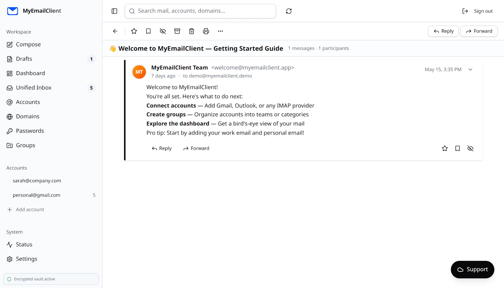Click the May 15, 3:35 PM timestamp
This screenshot has height=288, width=504.
pyautogui.click(x=443, y=70)
